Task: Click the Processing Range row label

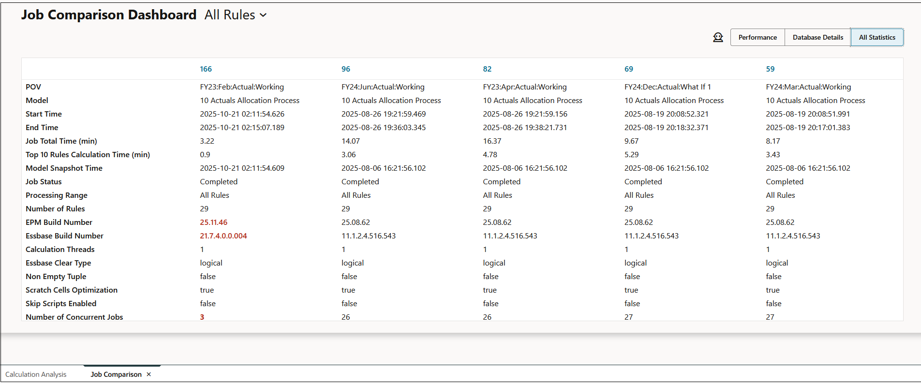Action: pos(57,195)
